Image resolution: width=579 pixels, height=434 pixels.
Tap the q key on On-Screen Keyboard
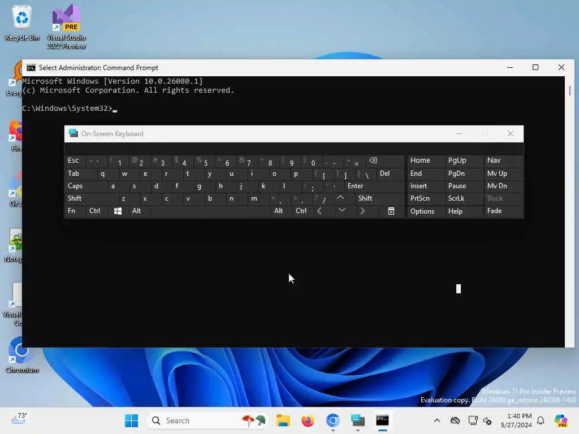(x=107, y=173)
